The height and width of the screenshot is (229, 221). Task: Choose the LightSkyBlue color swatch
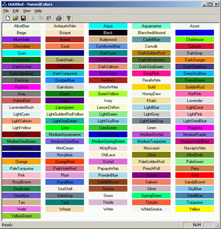[108, 121]
